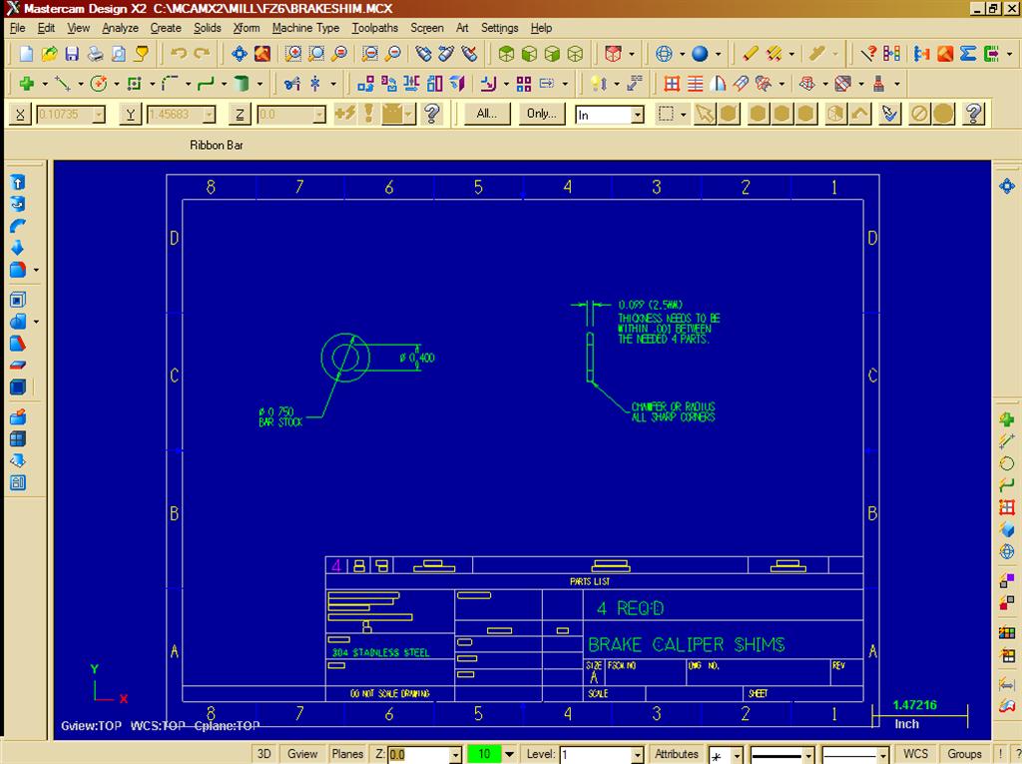The image size is (1022, 764).
Task: Click the Planes status bar button
Action: 347,754
